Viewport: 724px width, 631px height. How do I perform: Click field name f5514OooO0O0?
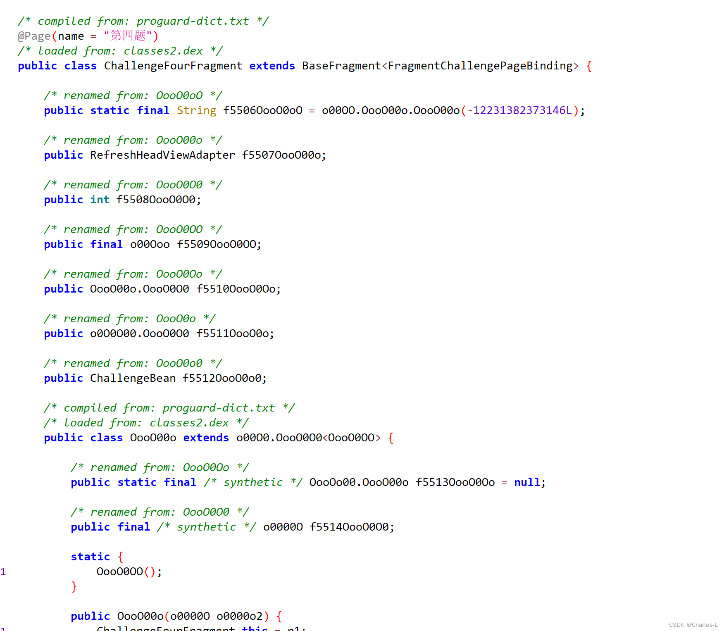click(x=349, y=527)
